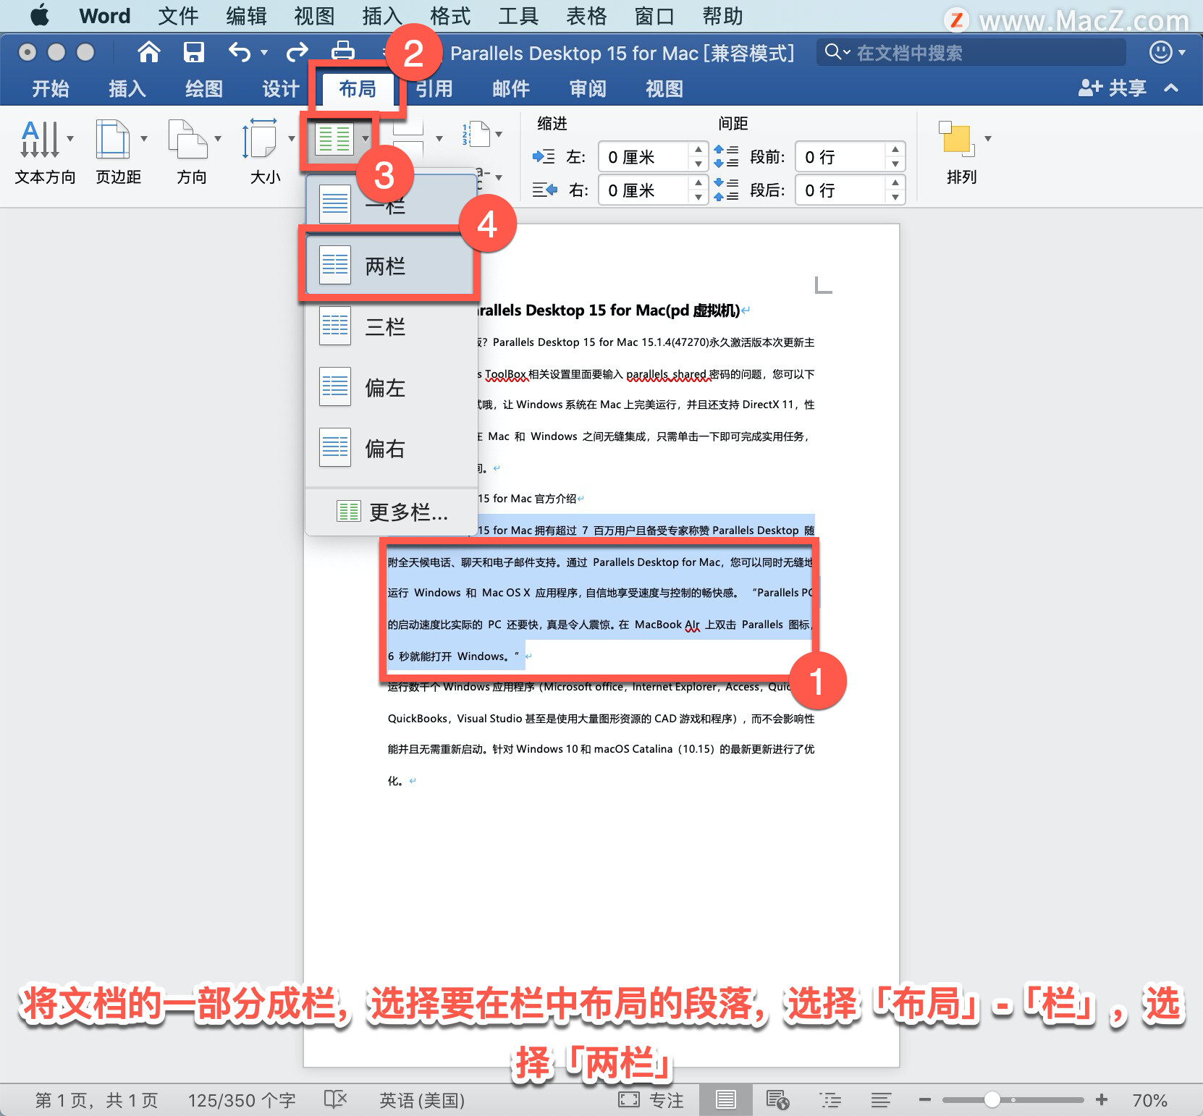Screen dimensions: 1203x1116
Task: Click the 共享 share button
Action: click(1113, 88)
